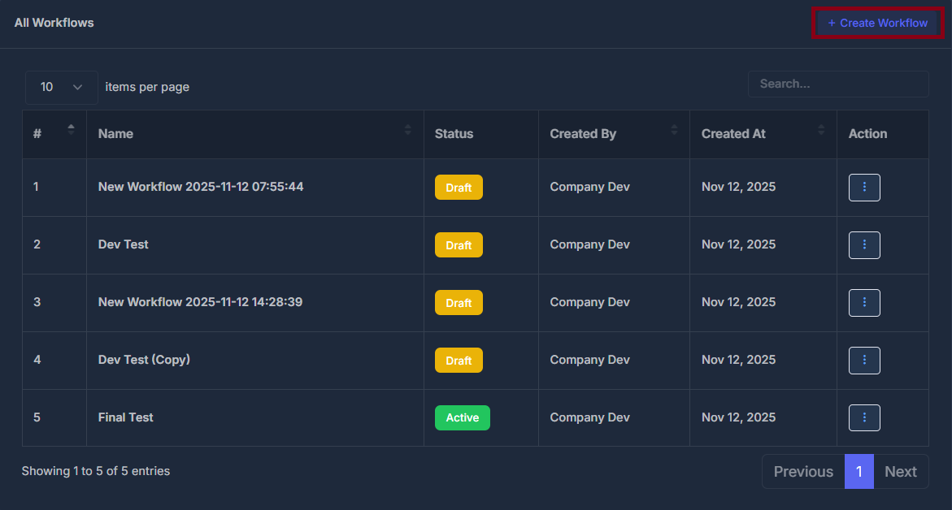Sort table by Name column arrows
The width and height of the screenshot is (952, 510).
click(x=407, y=129)
